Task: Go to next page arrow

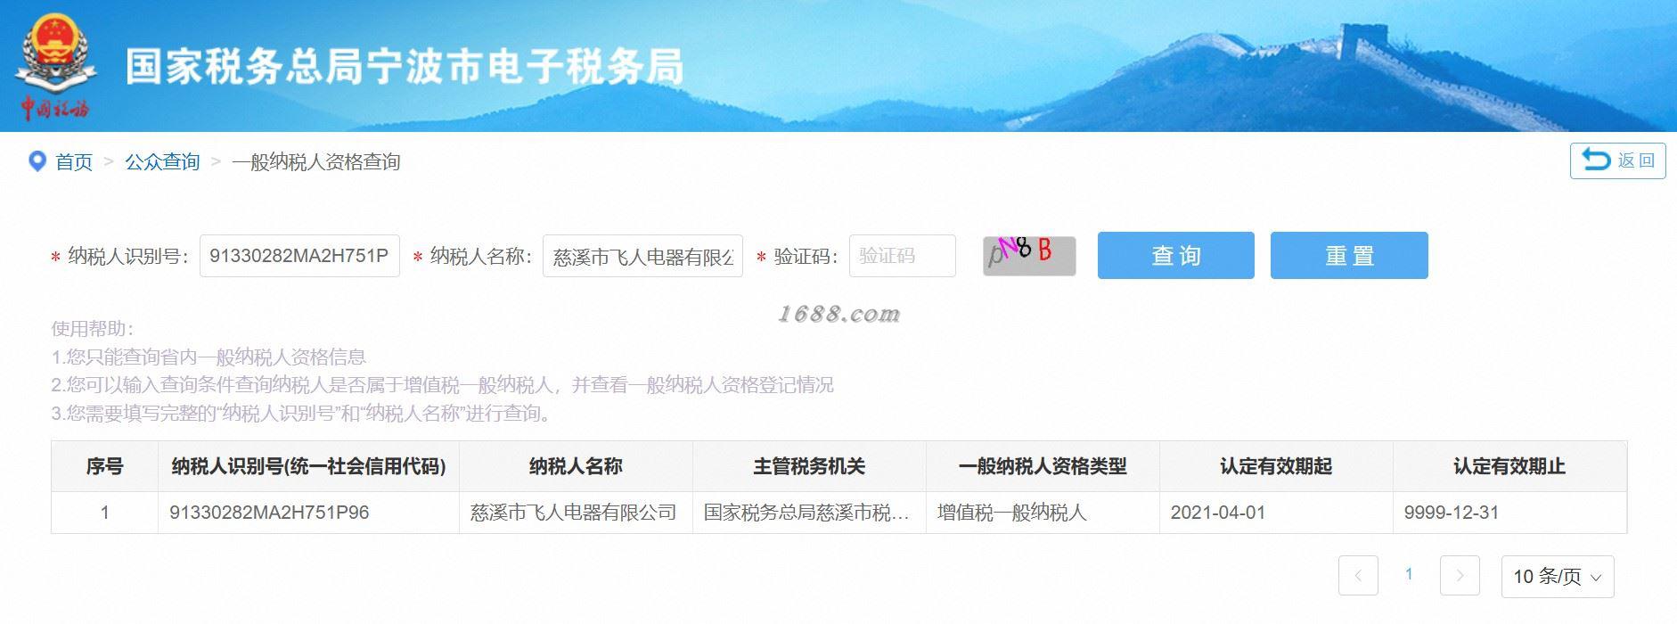Action: point(1460,576)
